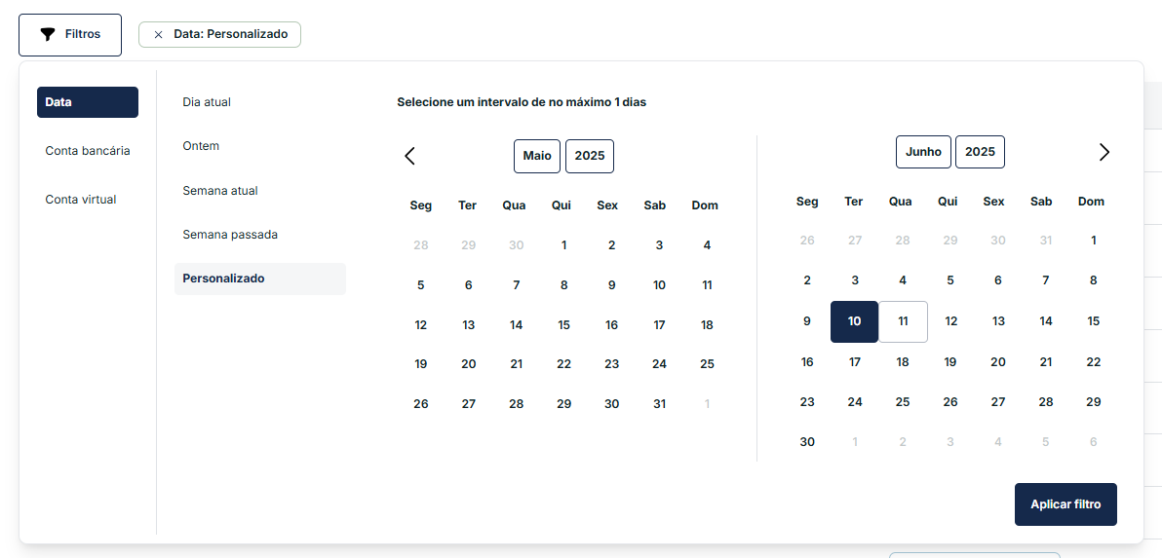Viewport: 1162px width, 558px height.
Task: Select the Data filter category
Action: click(88, 102)
